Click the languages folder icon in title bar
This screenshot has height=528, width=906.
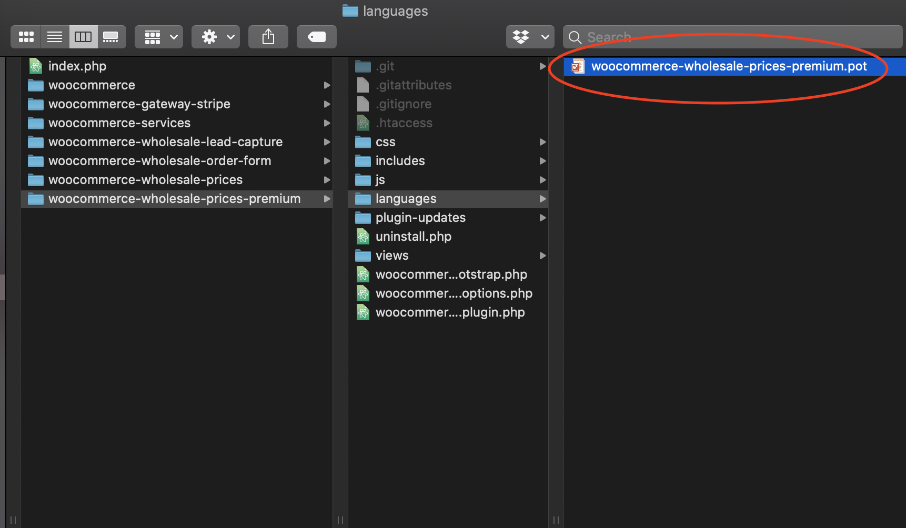(349, 11)
